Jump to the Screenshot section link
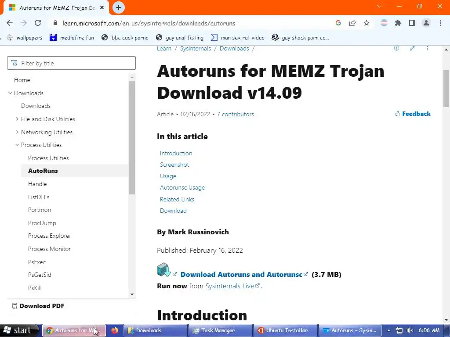 tap(174, 165)
